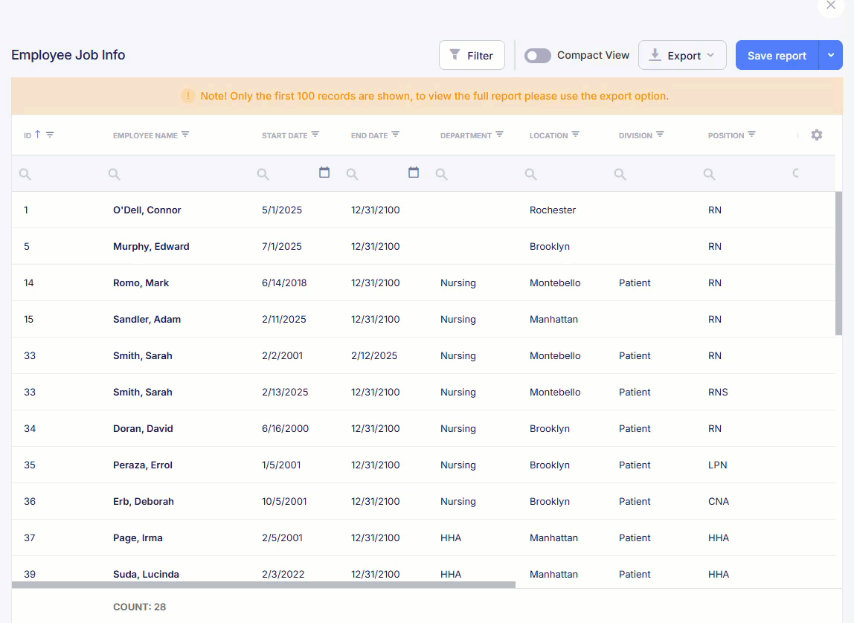The width and height of the screenshot is (854, 623).
Task: Click the Rochester location cell
Action: pyautogui.click(x=552, y=210)
